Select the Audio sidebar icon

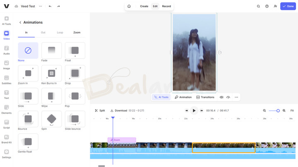(x=7, y=50)
